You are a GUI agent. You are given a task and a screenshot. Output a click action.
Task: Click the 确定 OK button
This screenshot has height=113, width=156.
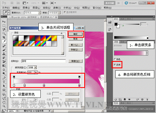pyautogui.click(x=75, y=34)
